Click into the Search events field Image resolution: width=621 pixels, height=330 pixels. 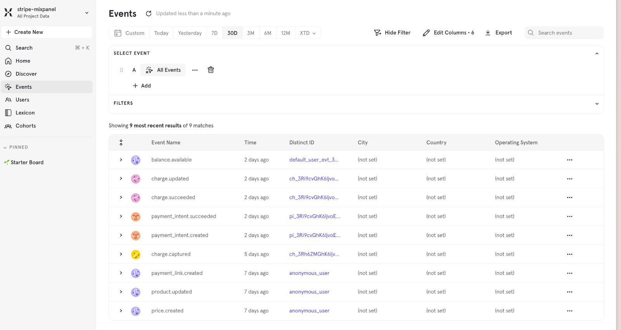[564, 33]
